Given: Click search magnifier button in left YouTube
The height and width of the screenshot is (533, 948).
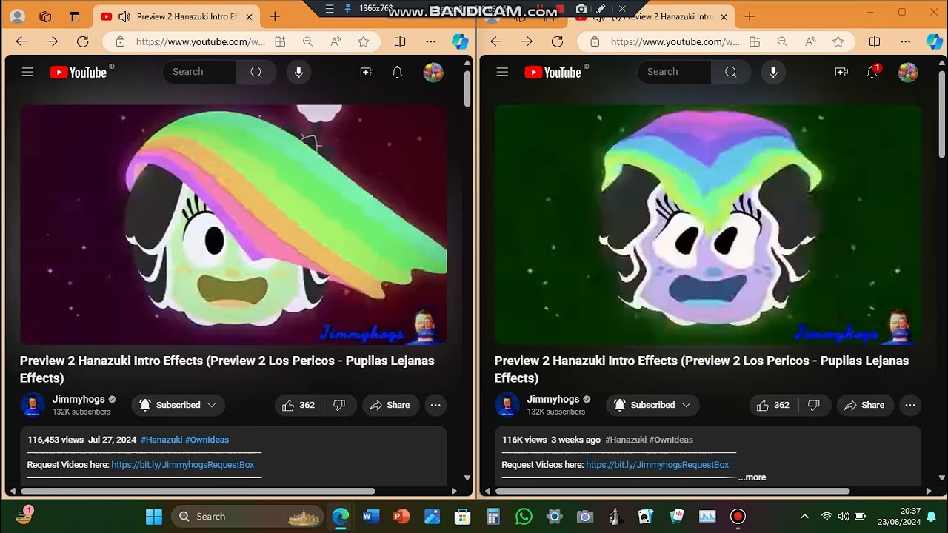Looking at the screenshot, I should coord(256,72).
